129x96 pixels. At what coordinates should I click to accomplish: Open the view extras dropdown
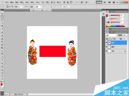click(x=71, y=2)
